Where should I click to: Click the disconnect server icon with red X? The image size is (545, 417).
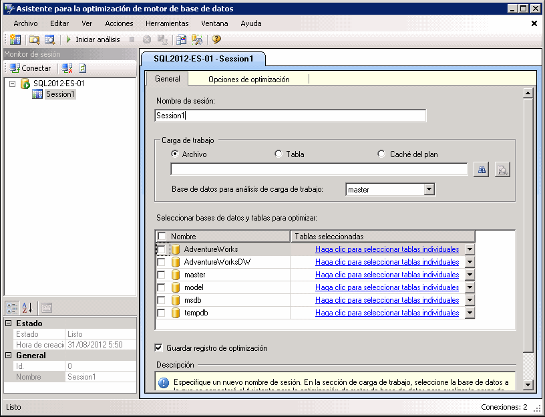[66, 67]
